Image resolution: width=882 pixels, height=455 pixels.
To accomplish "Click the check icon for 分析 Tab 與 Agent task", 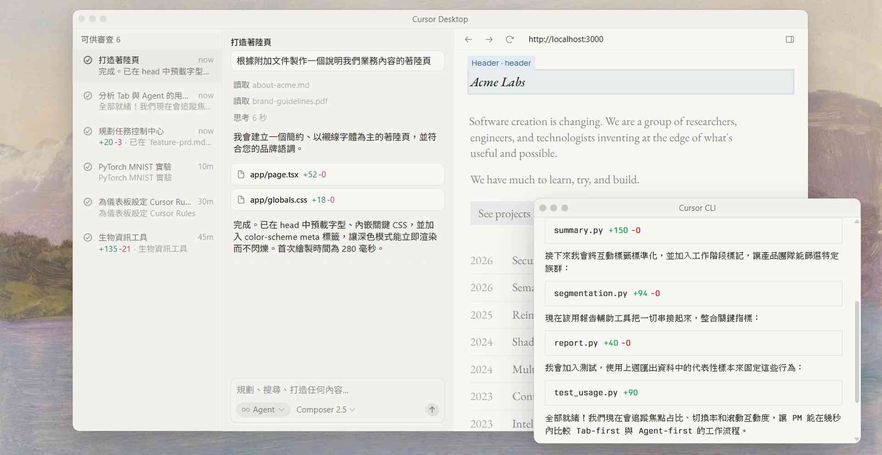I will tap(88, 95).
